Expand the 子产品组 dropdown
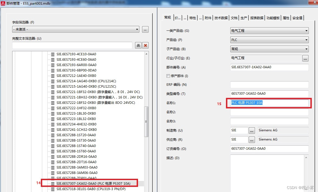Viewport: 318px width, 192px height. coord(306,49)
